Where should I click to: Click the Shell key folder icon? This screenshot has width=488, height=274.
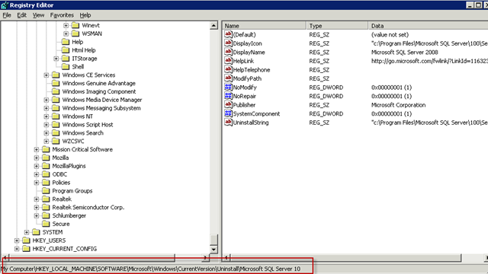(66, 66)
